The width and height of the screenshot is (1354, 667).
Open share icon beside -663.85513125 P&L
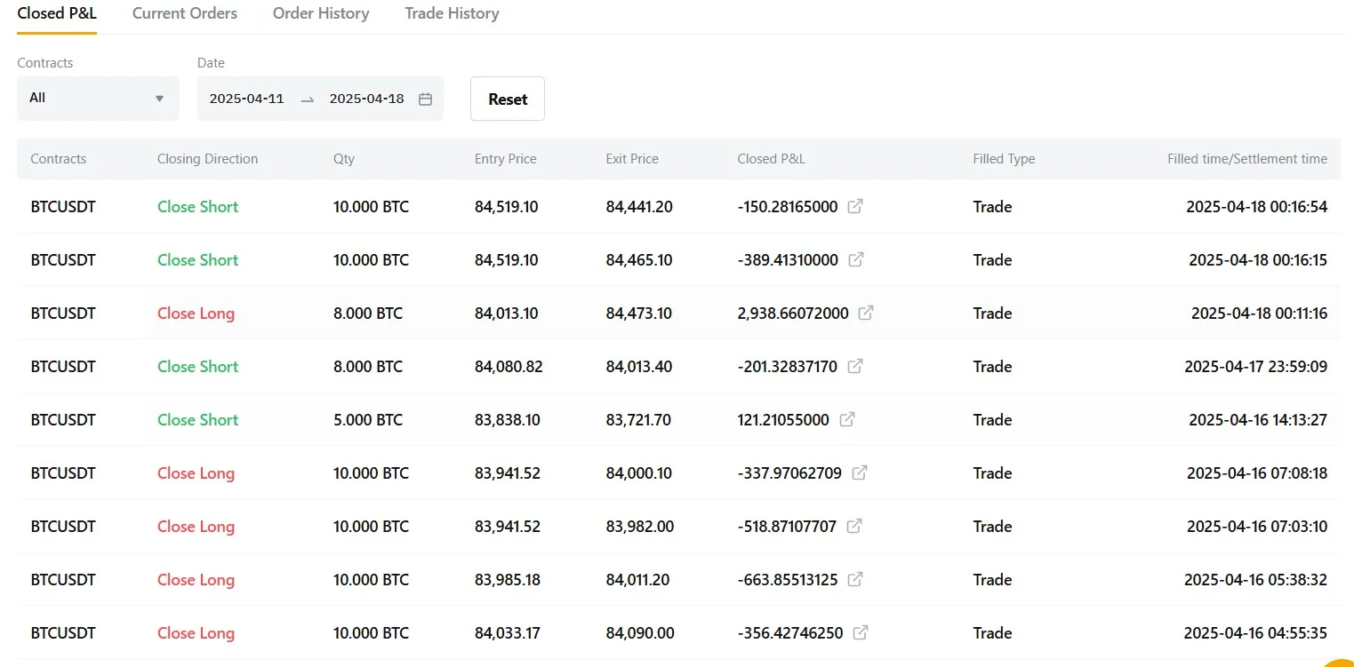pos(855,580)
